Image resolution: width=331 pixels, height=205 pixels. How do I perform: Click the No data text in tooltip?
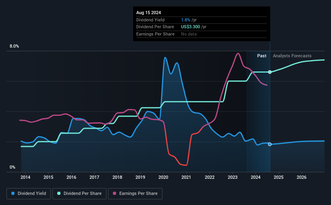(189, 34)
